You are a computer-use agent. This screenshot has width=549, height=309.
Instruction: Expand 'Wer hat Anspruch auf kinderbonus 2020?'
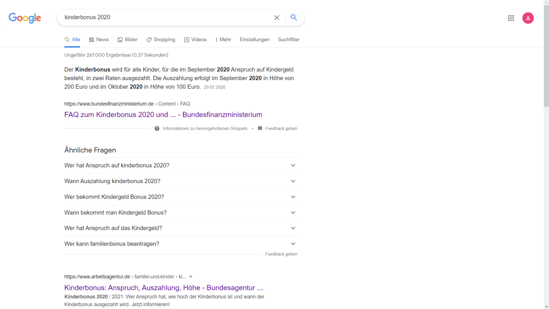point(181,165)
